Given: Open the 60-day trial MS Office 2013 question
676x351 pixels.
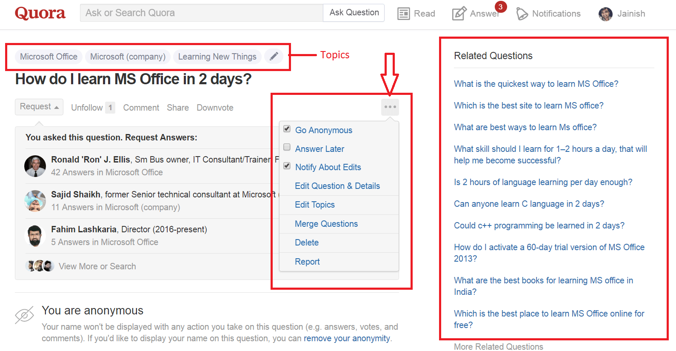Looking at the screenshot, I should click(x=549, y=253).
